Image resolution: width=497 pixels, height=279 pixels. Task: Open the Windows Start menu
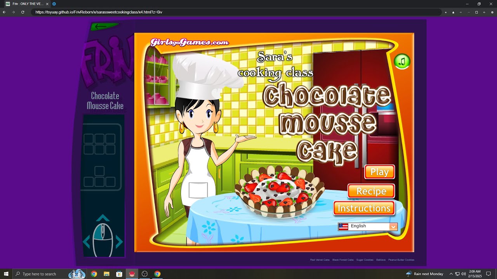(x=6, y=274)
